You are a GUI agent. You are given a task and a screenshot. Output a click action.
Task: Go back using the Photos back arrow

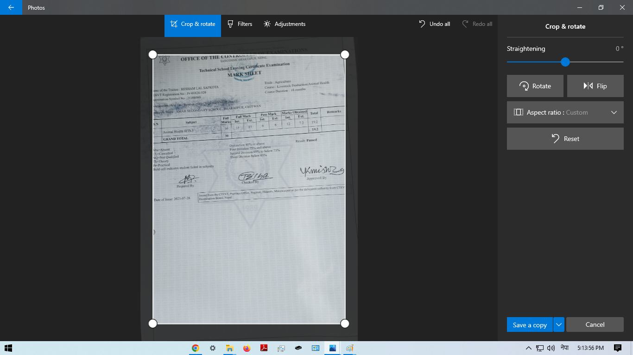click(11, 7)
